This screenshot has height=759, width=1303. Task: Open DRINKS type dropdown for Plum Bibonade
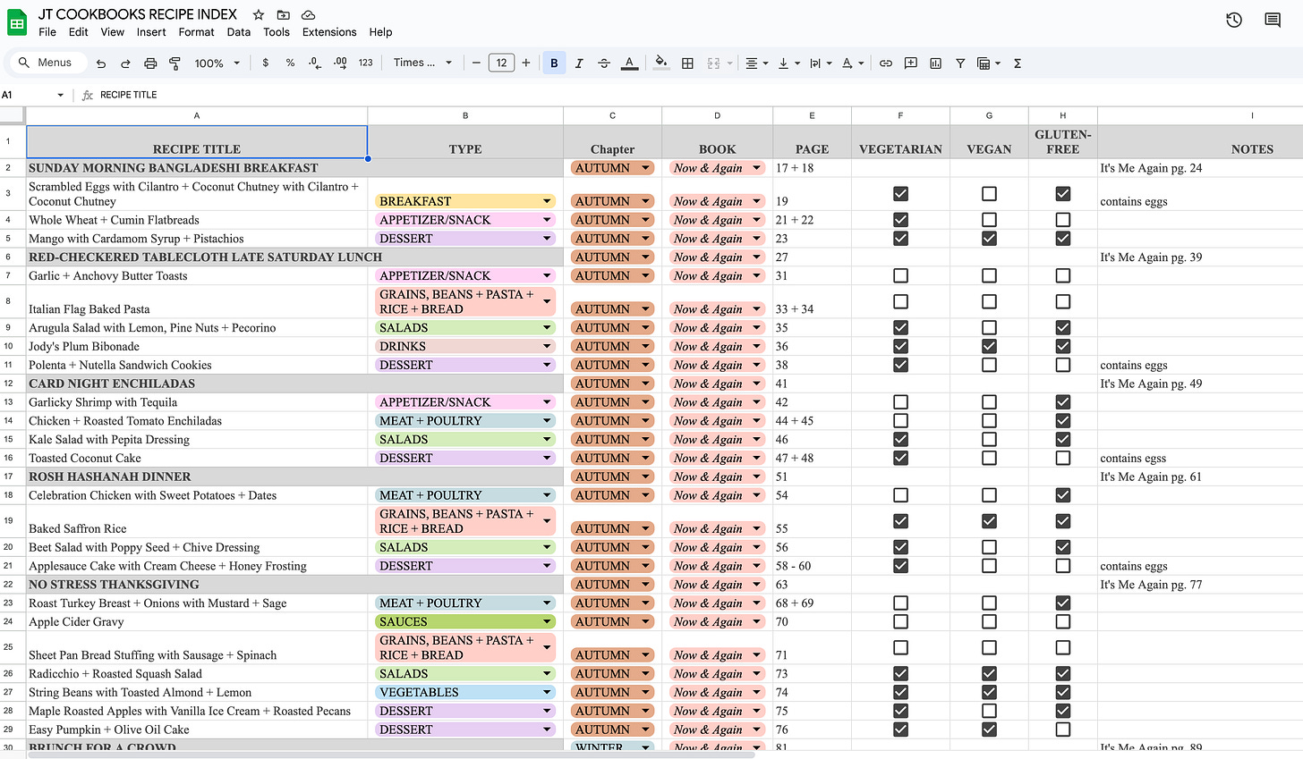click(x=465, y=346)
